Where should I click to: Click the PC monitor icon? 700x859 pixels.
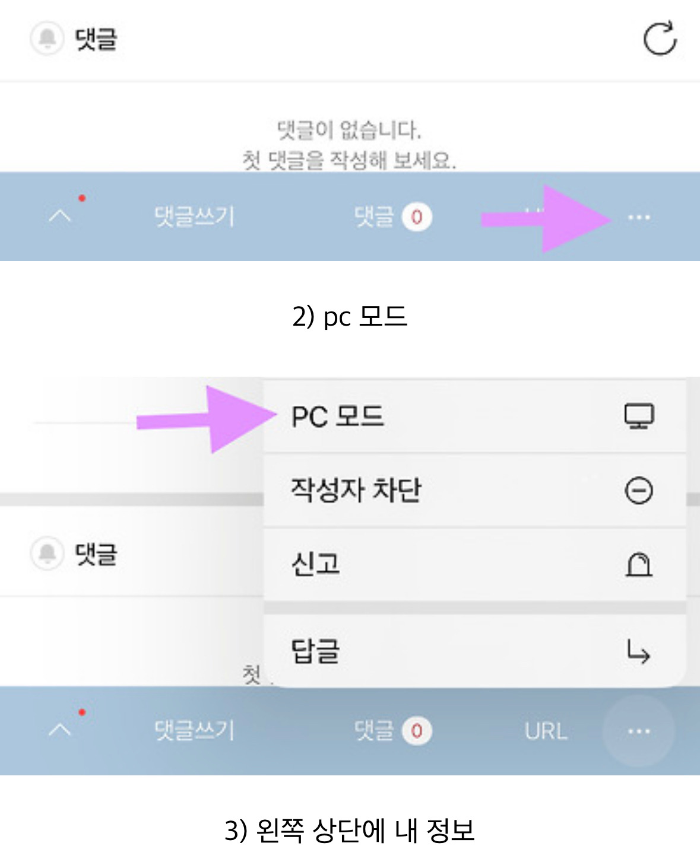pos(639,416)
